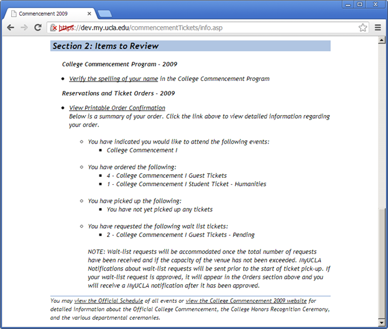Open 'Verify the spelling of your name' link
388x329 pixels.
click(113, 79)
